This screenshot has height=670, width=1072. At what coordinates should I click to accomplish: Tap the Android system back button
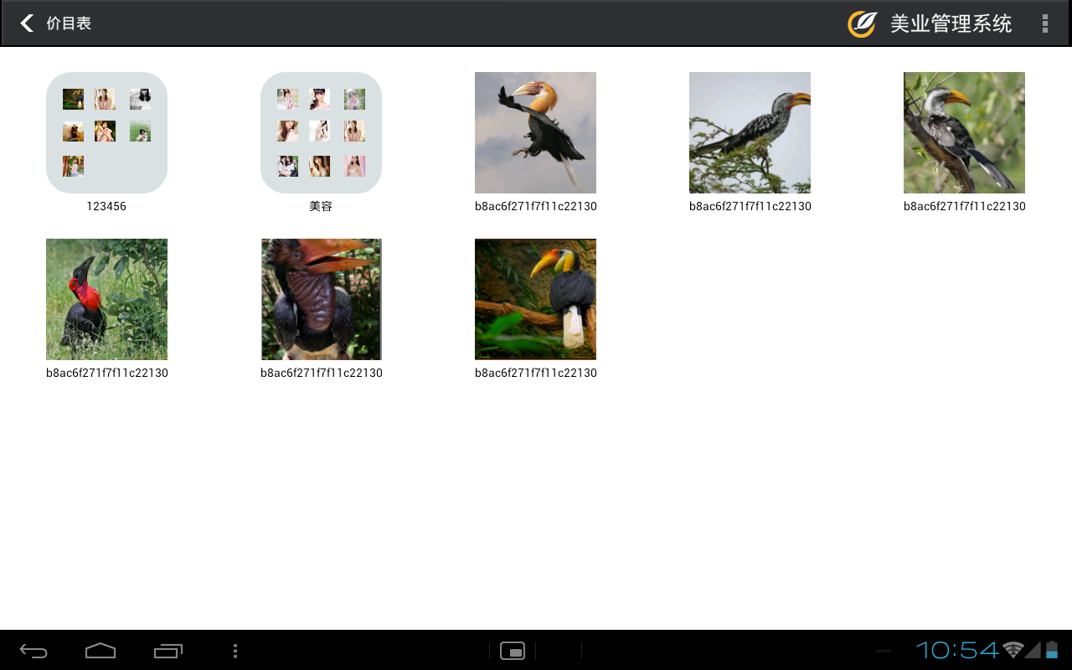click(33, 651)
